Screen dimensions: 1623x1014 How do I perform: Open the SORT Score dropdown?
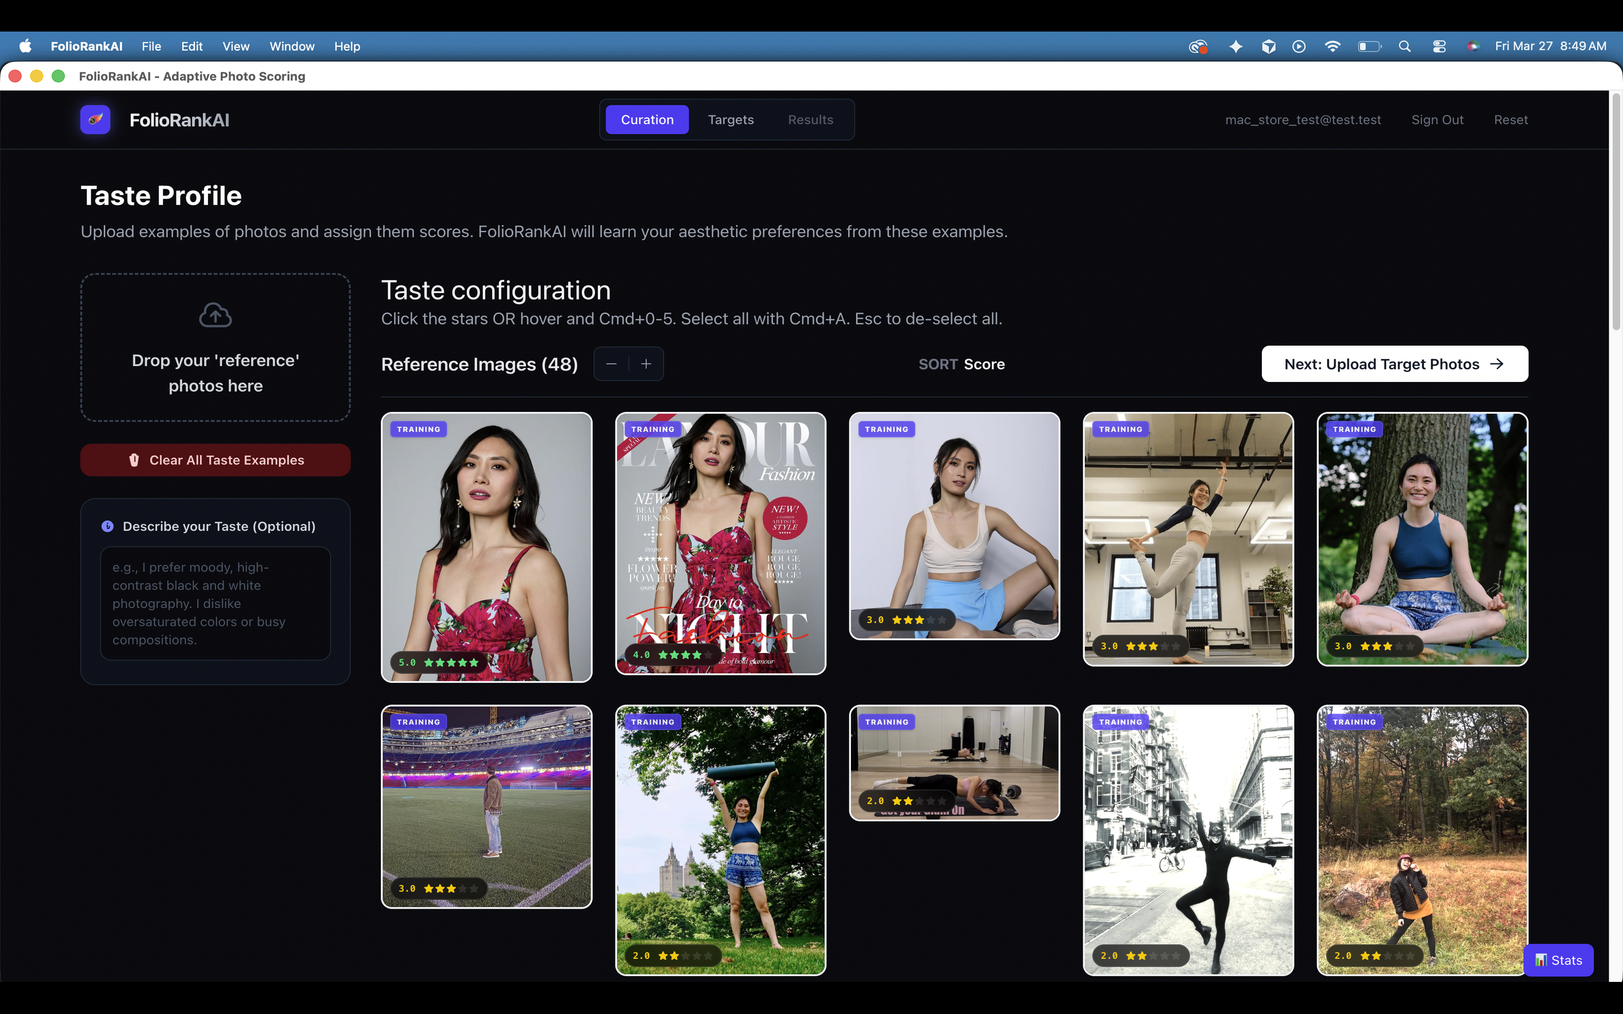[961, 364]
